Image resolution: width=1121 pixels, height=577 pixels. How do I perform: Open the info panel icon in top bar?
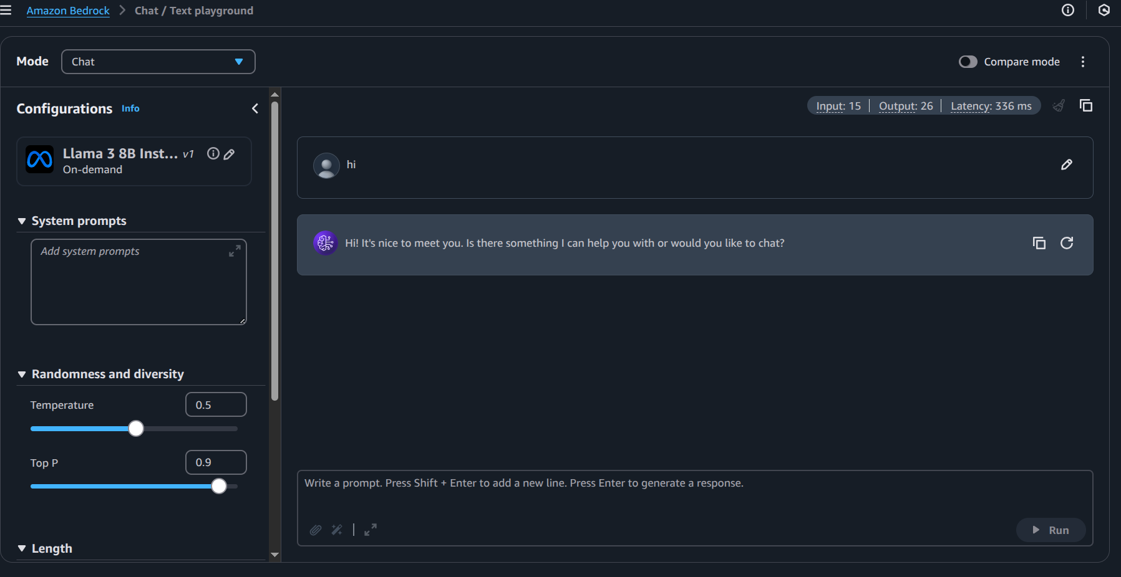click(x=1068, y=10)
